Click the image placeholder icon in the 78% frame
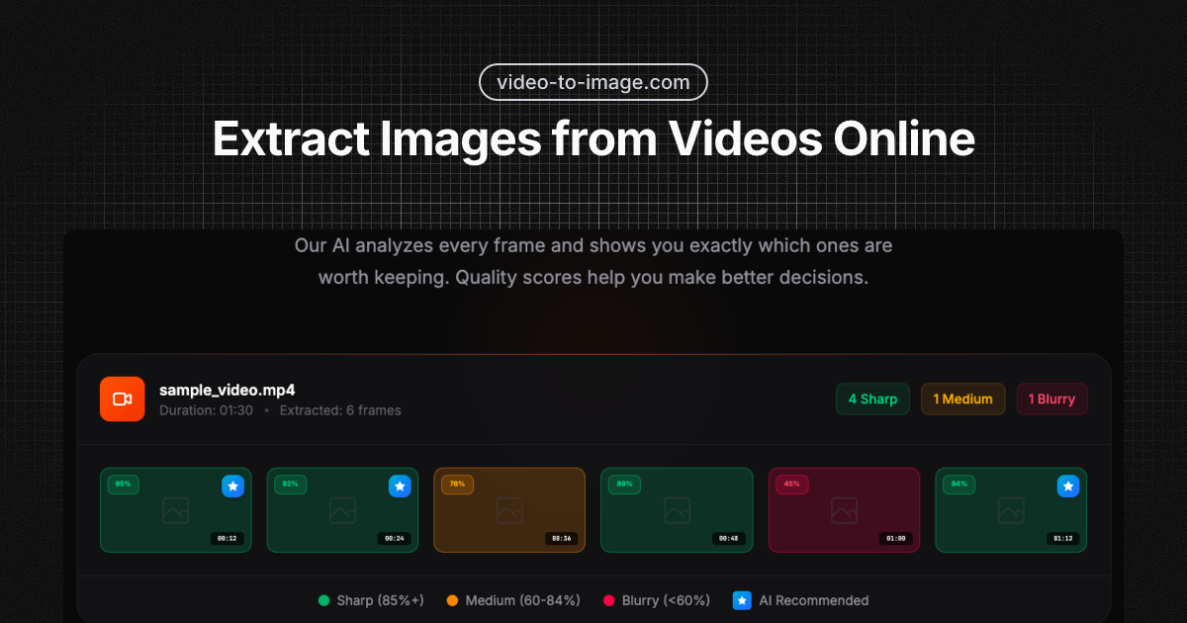 tap(508, 510)
